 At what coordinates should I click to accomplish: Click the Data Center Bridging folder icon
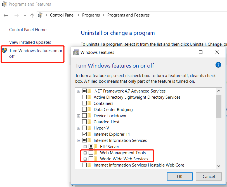pyautogui.click(x=89, y=109)
